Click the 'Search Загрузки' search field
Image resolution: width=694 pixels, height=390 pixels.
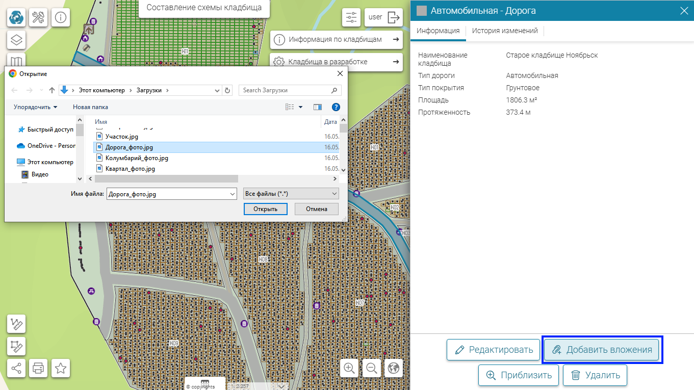[x=285, y=90]
